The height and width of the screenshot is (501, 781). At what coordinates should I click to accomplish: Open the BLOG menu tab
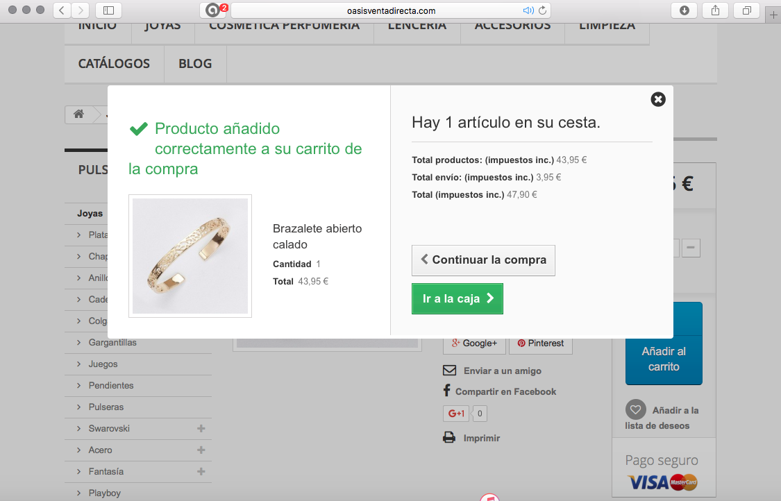(195, 64)
